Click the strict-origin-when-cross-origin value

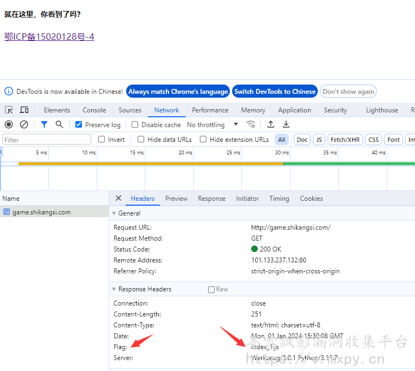(x=295, y=271)
